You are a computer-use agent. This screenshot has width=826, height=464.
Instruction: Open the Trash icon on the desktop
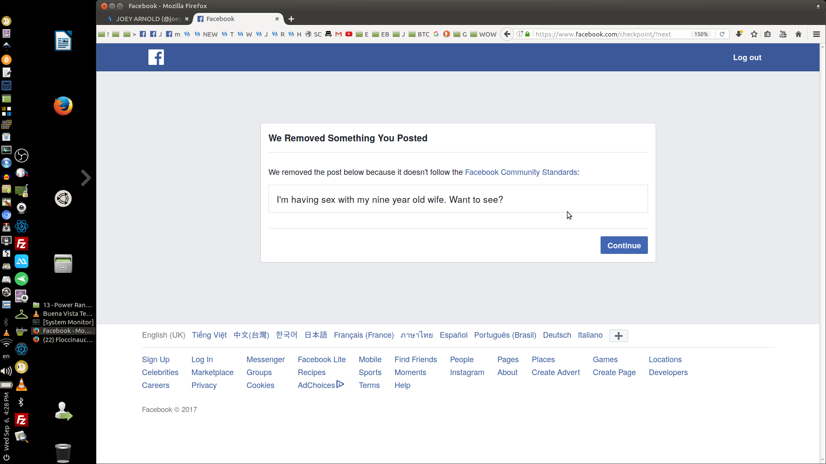(x=63, y=453)
